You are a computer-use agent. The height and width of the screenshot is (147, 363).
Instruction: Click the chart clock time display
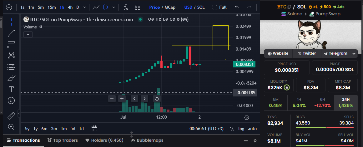(206, 129)
